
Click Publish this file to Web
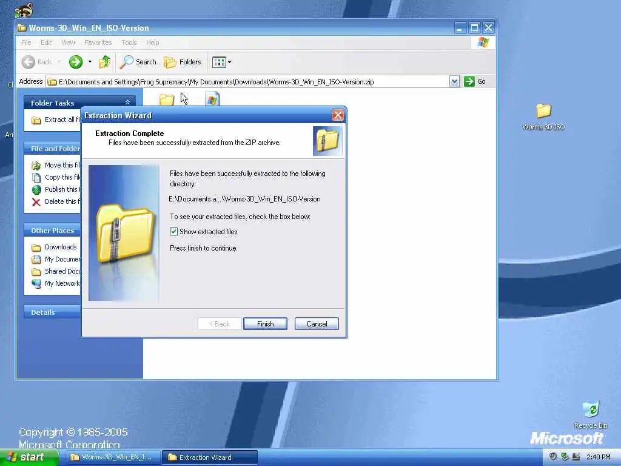pyautogui.click(x=62, y=189)
